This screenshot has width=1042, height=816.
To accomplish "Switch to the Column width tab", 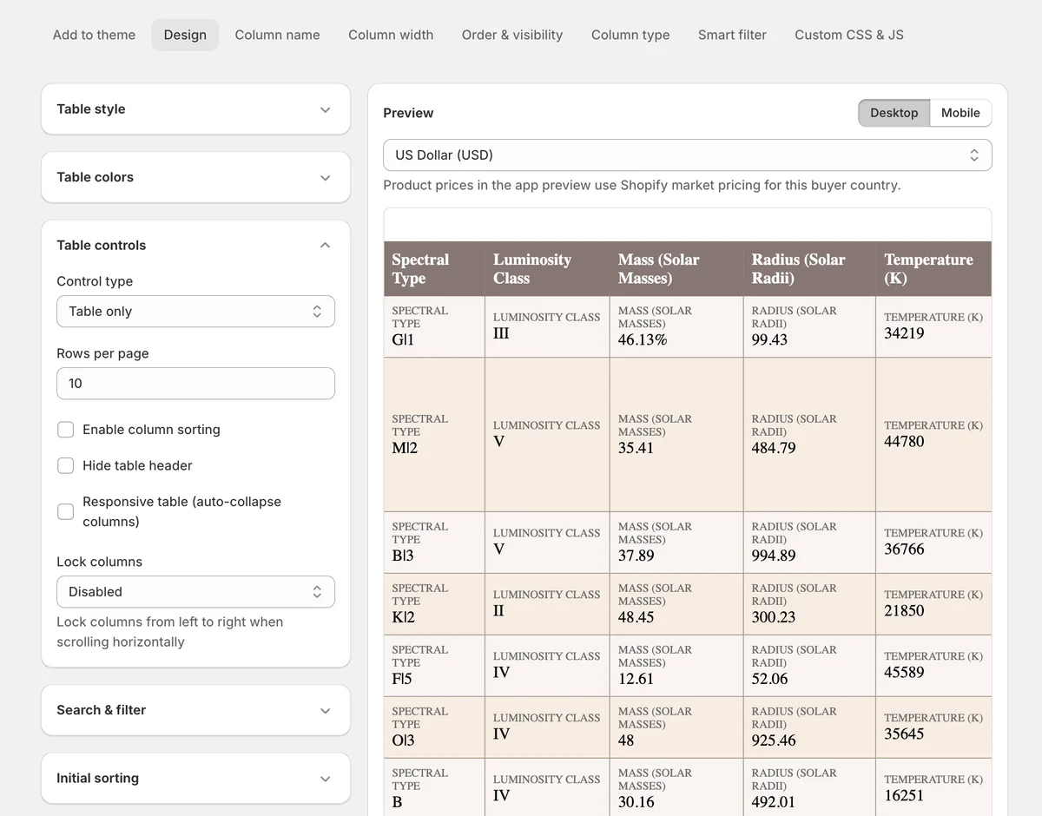I will 391,35.
